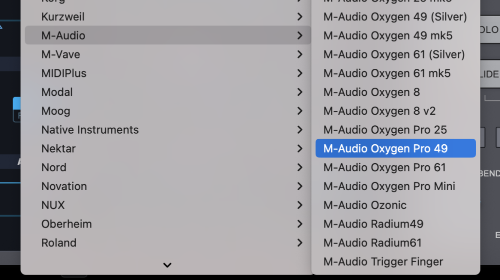Select M-Audio Oxygen 8 v2
500x280 pixels.
[379, 111]
